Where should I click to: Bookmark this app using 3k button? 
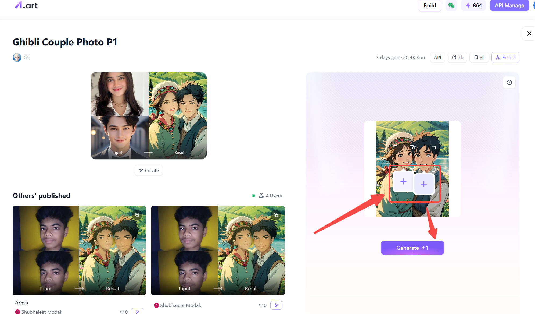(479, 58)
